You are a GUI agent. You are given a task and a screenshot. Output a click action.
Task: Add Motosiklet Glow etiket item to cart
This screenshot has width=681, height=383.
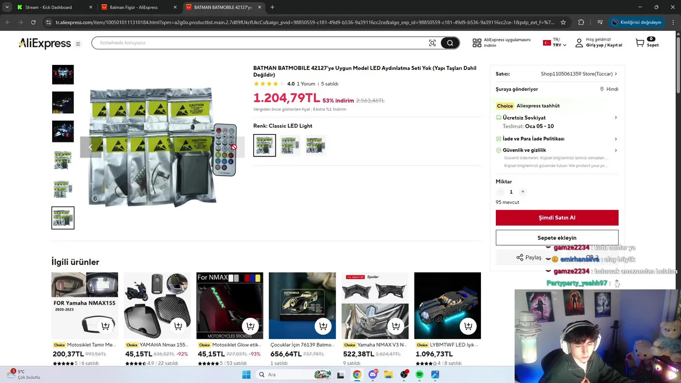tap(250, 326)
